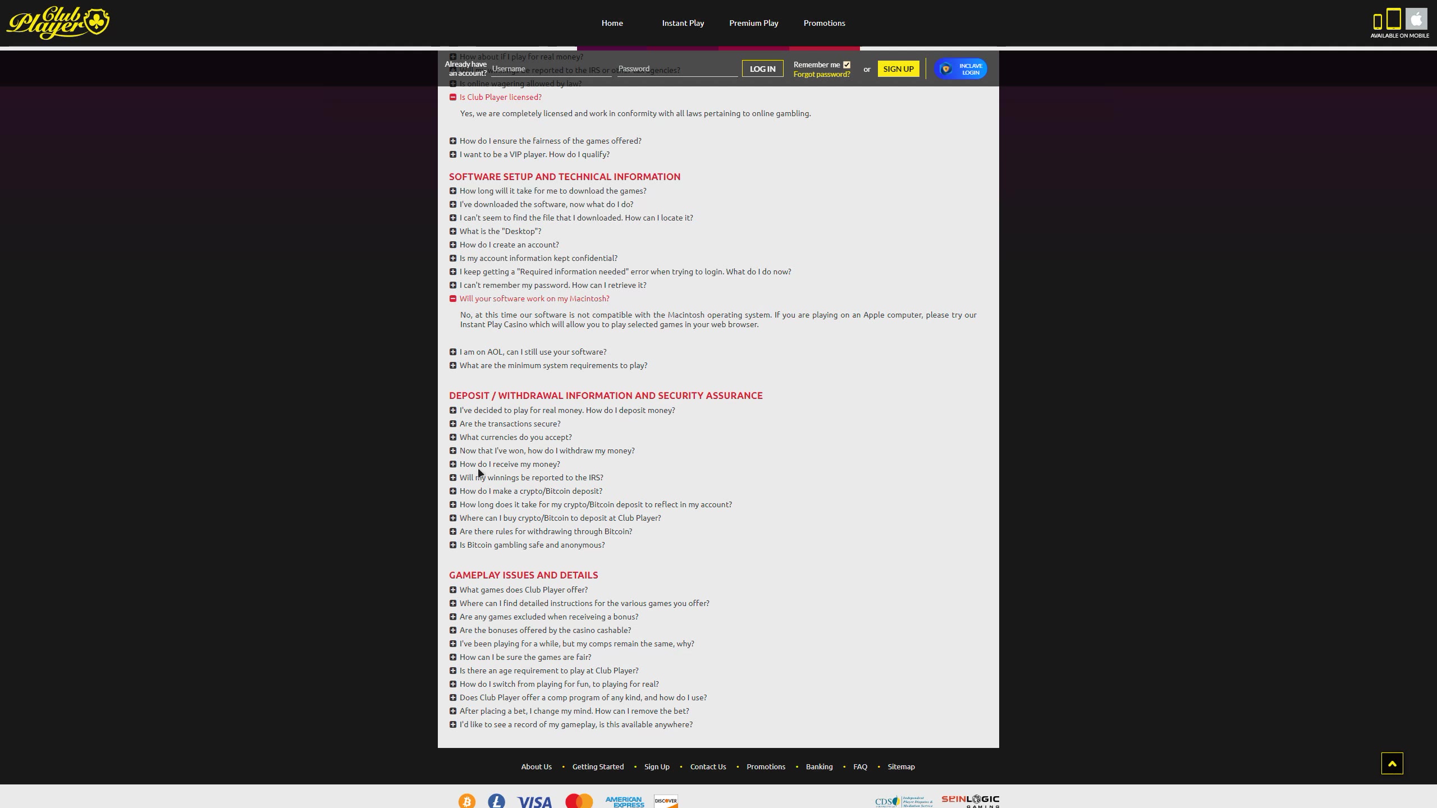Collapse the 'Is Club Player licensed?' answer
This screenshot has height=808, width=1437.
pos(500,97)
